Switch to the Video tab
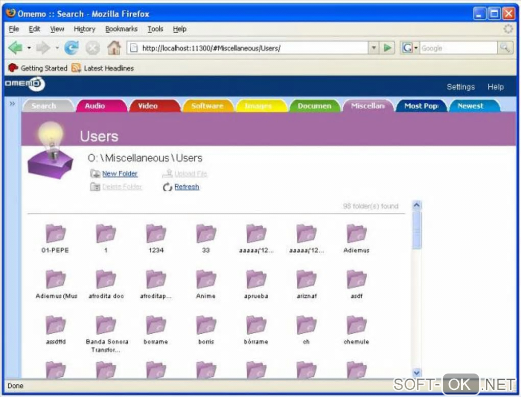Image resolution: width=521 pixels, height=397 pixels. pyautogui.click(x=154, y=106)
